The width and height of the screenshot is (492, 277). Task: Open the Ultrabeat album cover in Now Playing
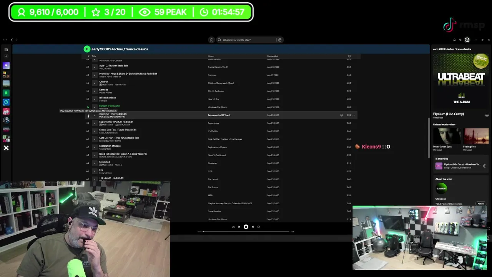(x=461, y=81)
